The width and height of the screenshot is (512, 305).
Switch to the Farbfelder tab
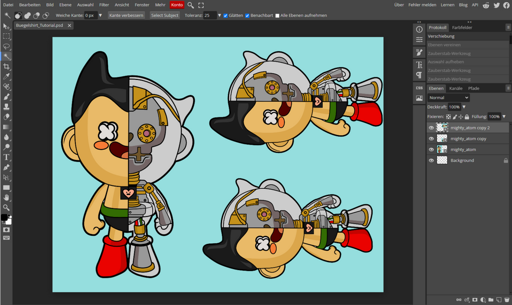[x=462, y=27]
